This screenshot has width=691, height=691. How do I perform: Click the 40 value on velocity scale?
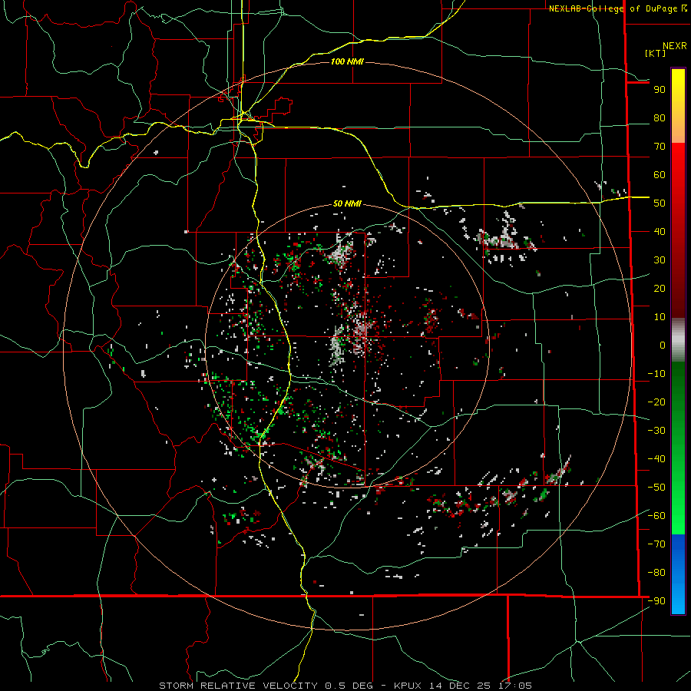[660, 232]
